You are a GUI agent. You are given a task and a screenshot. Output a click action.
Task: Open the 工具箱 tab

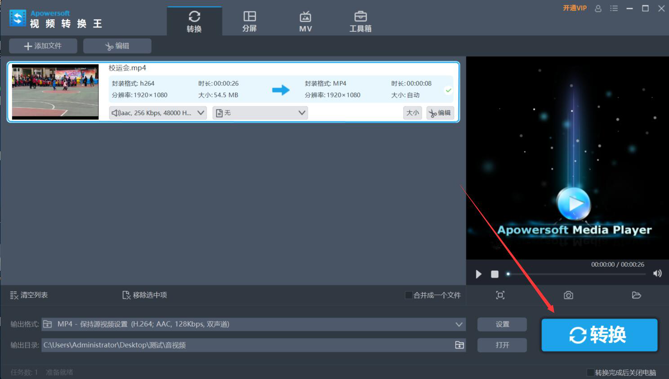click(361, 22)
